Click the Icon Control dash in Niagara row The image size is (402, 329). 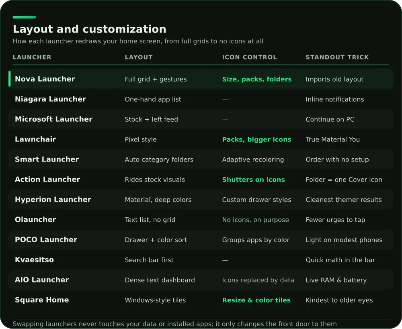[225, 99]
